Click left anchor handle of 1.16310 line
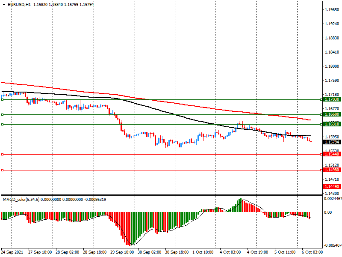This screenshot has width=342, height=257. [3, 124]
